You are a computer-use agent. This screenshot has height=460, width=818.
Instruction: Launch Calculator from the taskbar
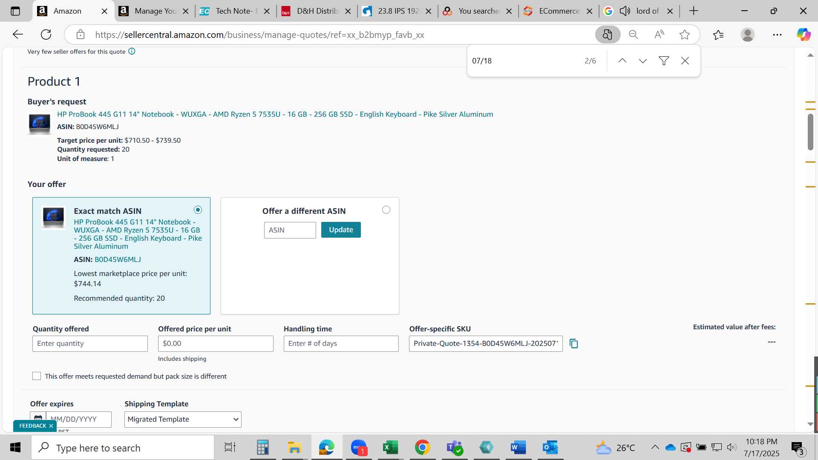262,448
